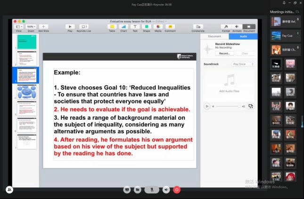This screenshot has height=199, width=304.
Task: Add a Text box from toolbar
Action: (135, 27)
